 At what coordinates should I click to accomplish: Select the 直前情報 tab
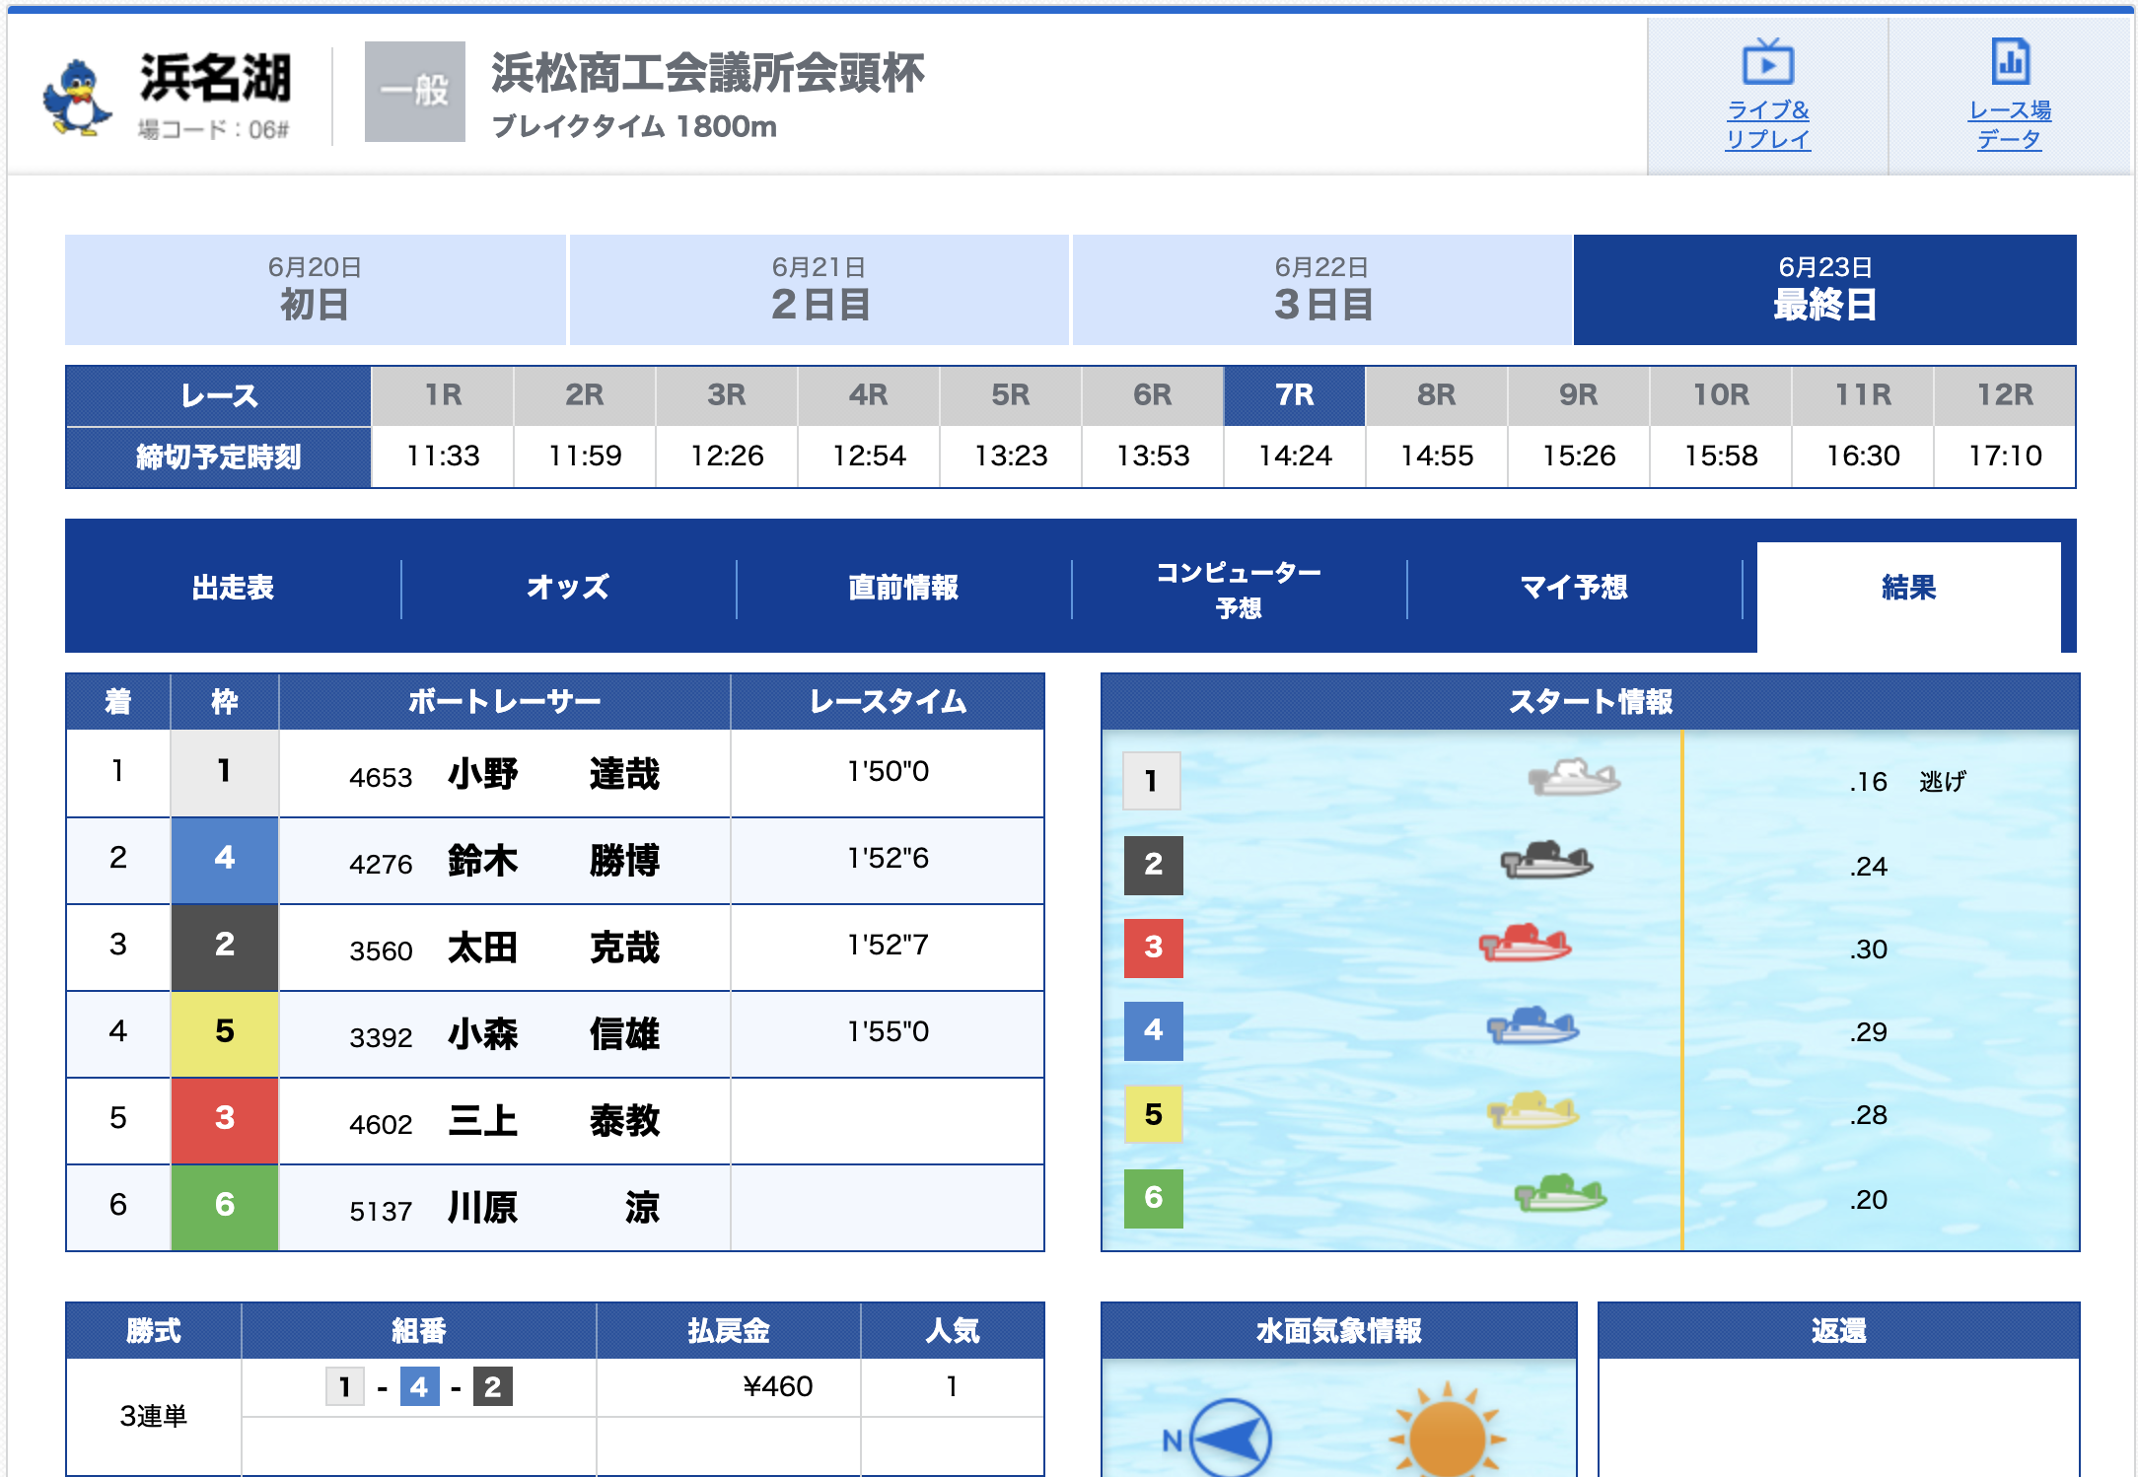tap(903, 588)
